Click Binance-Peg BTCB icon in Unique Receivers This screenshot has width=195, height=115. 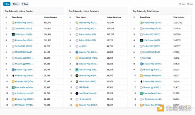coord(77,105)
